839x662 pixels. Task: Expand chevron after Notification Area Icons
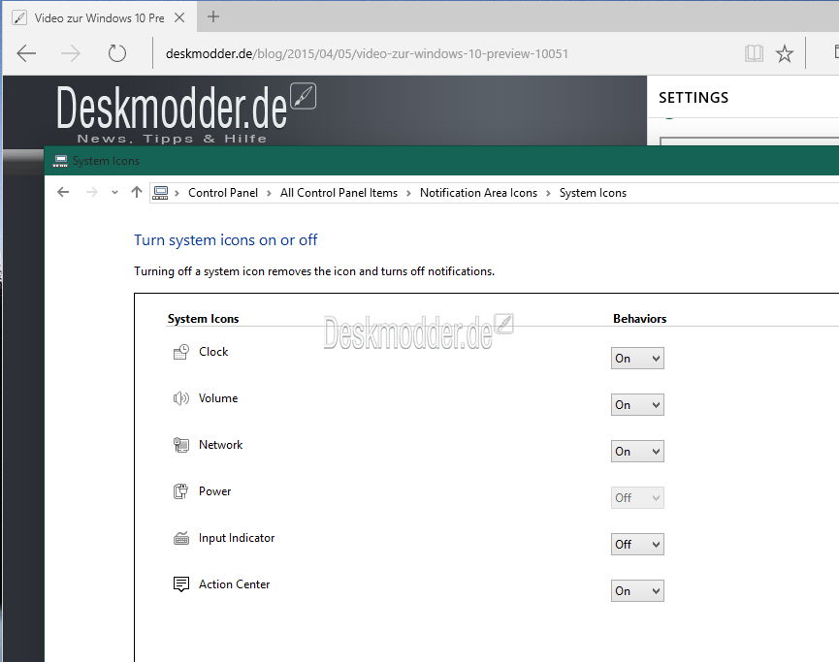point(548,193)
